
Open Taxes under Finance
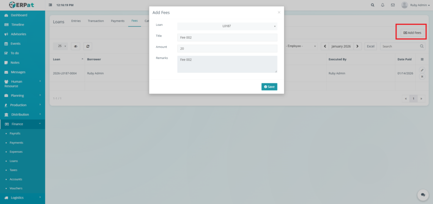(13, 170)
